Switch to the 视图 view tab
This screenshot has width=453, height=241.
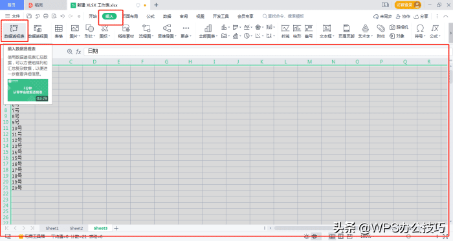[200, 16]
